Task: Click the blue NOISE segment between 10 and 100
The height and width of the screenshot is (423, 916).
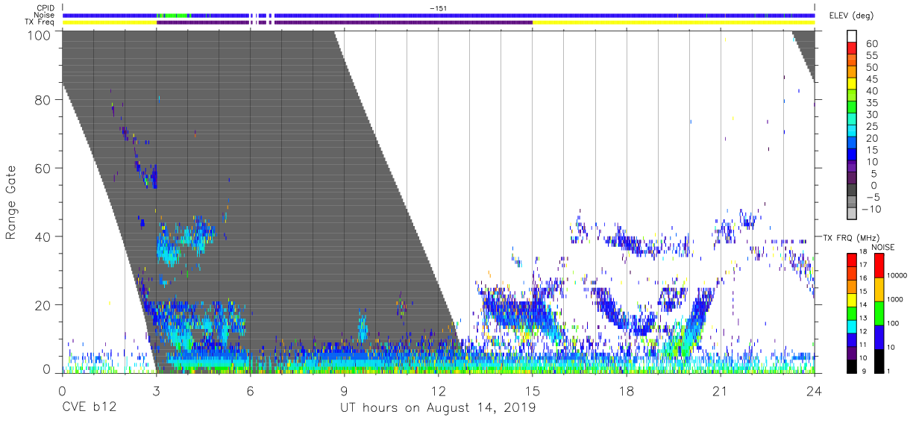Action: pyautogui.click(x=878, y=336)
